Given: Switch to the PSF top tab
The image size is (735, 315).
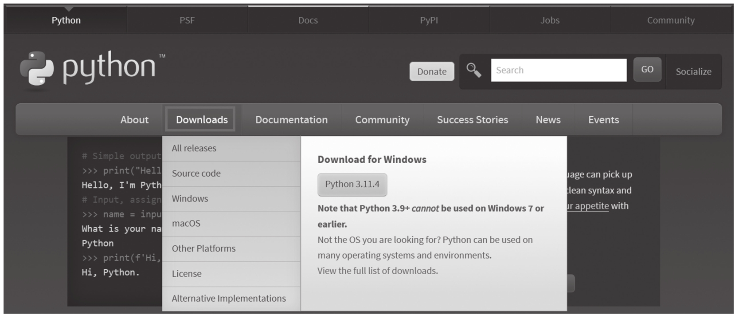Looking at the screenshot, I should (187, 20).
